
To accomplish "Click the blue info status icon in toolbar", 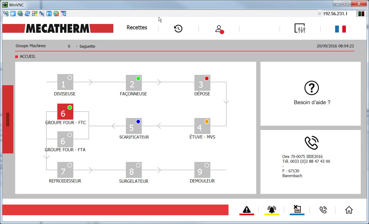I will (49, 14).
